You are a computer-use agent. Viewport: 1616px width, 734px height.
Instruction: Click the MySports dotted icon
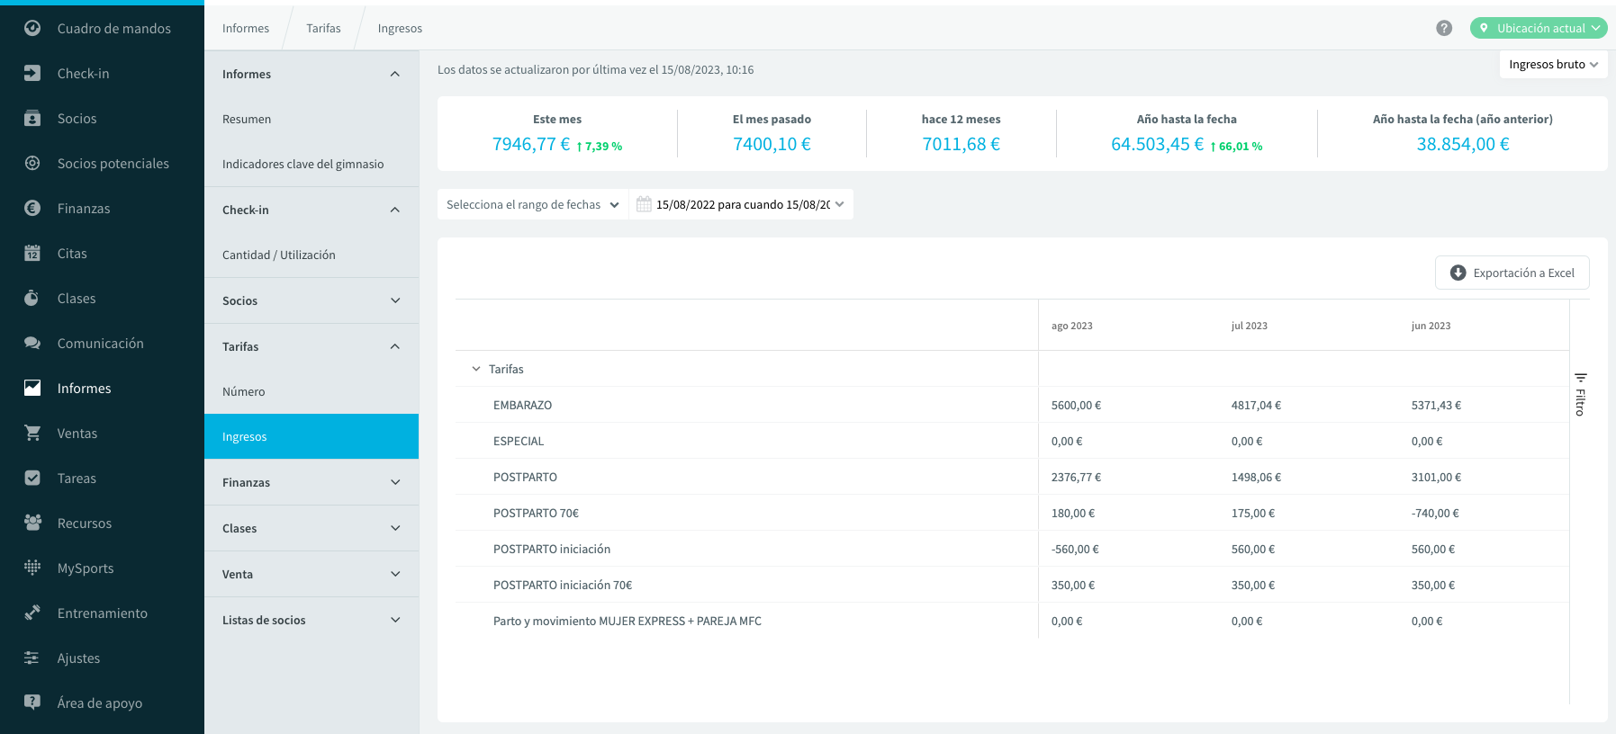32,568
